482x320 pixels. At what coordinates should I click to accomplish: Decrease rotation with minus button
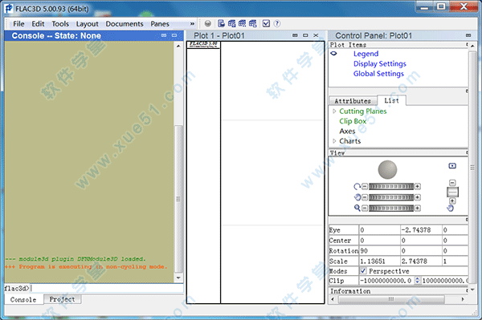coord(365,186)
